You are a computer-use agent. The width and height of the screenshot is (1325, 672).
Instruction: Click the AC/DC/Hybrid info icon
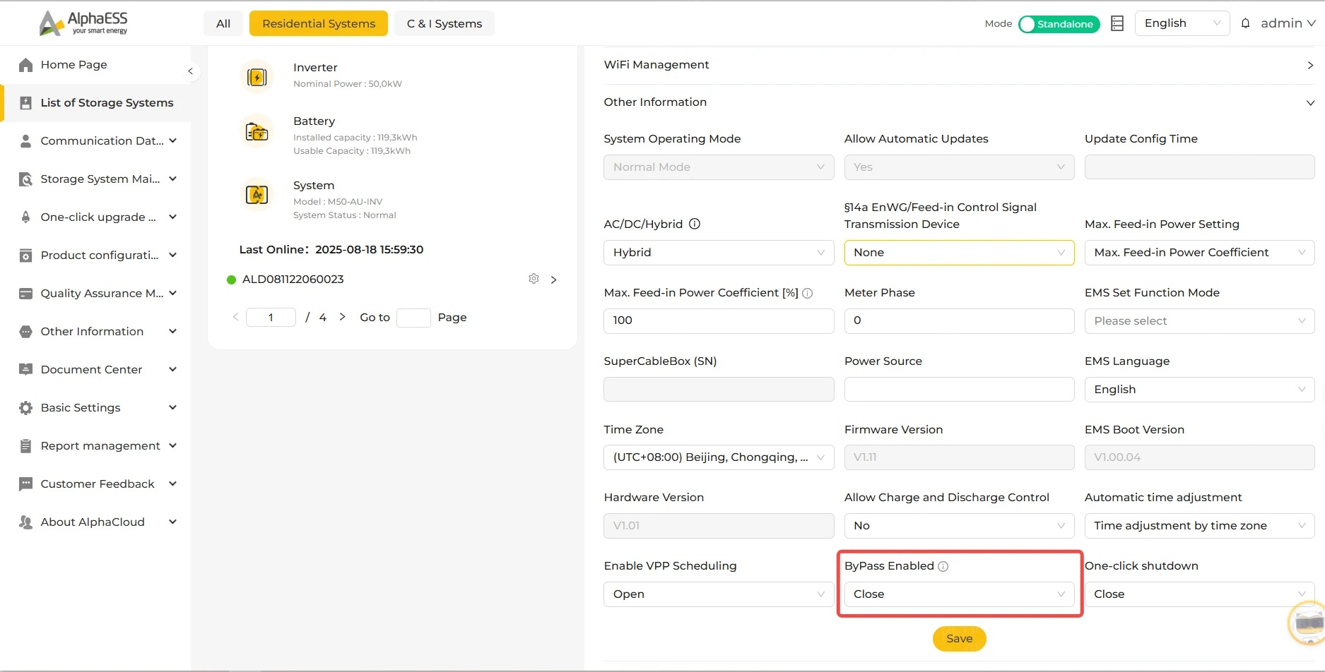pos(695,224)
